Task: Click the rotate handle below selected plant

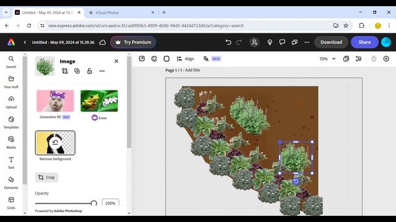Action: (x=296, y=181)
